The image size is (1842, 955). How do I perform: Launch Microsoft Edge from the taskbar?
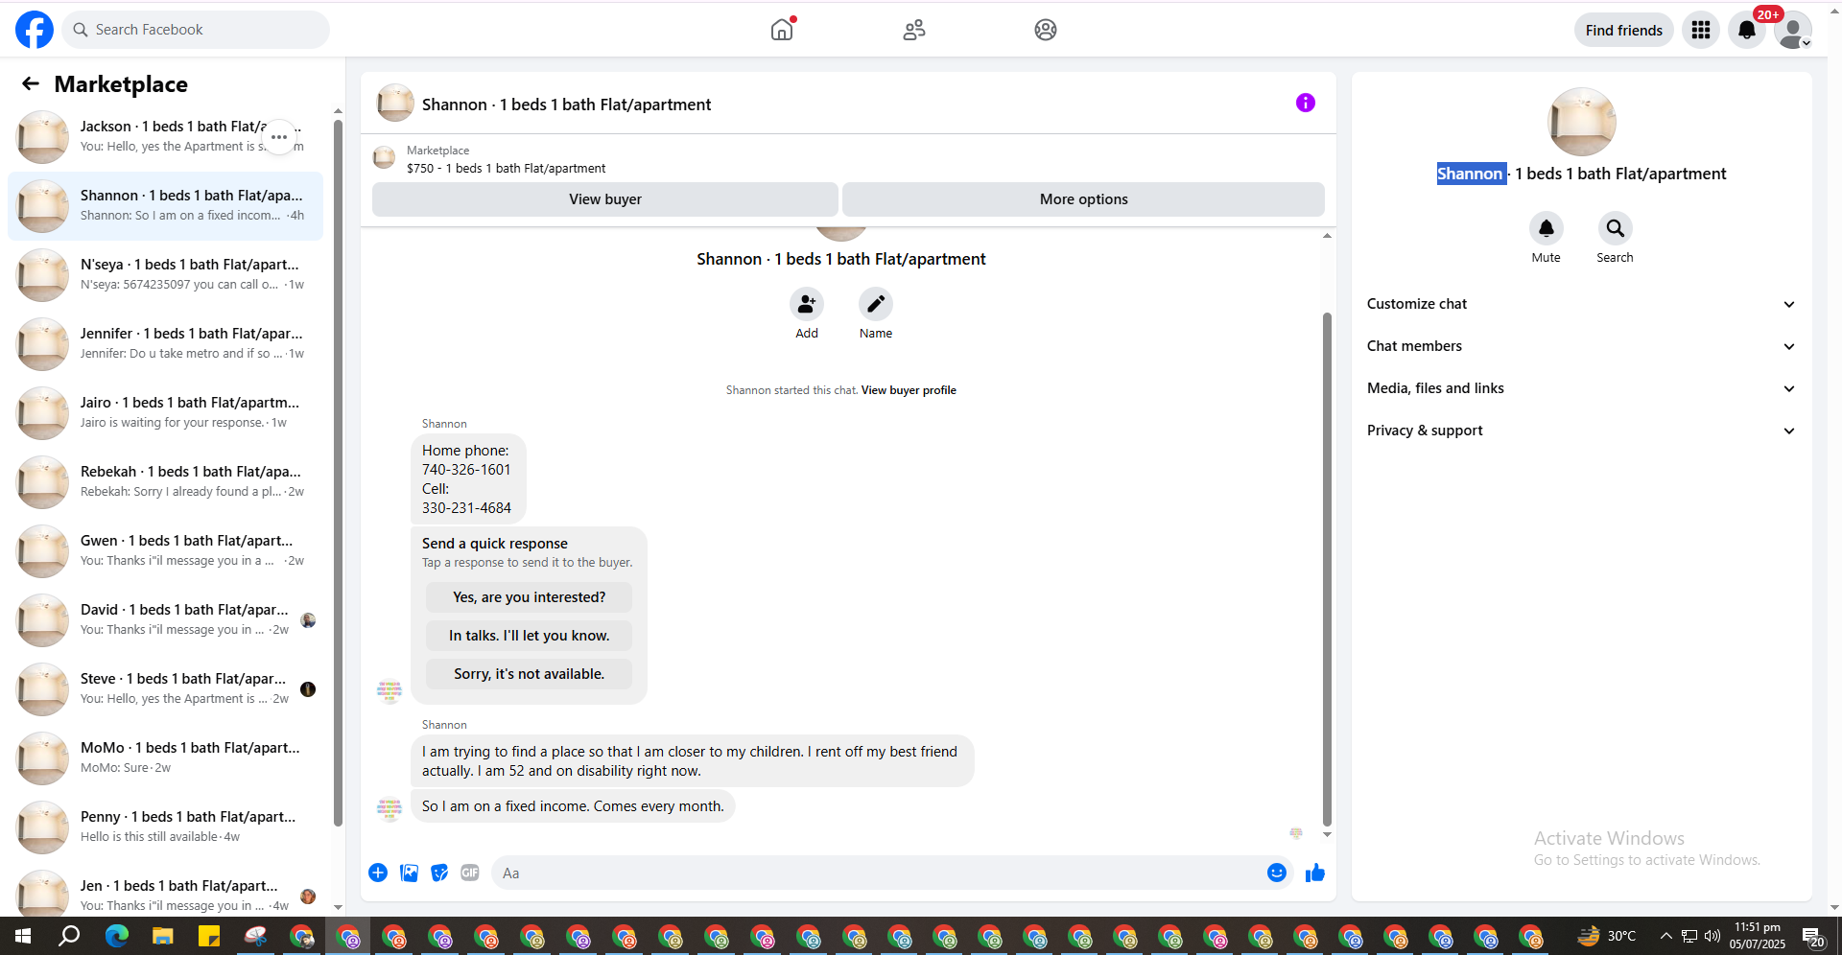point(116,936)
